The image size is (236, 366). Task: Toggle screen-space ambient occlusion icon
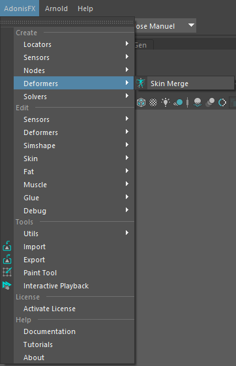click(x=198, y=102)
